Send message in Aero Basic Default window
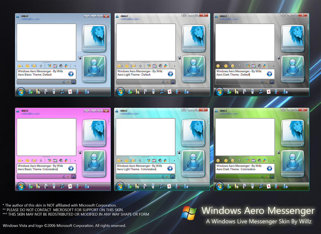The width and height of the screenshot is (321, 234). tap(71, 74)
